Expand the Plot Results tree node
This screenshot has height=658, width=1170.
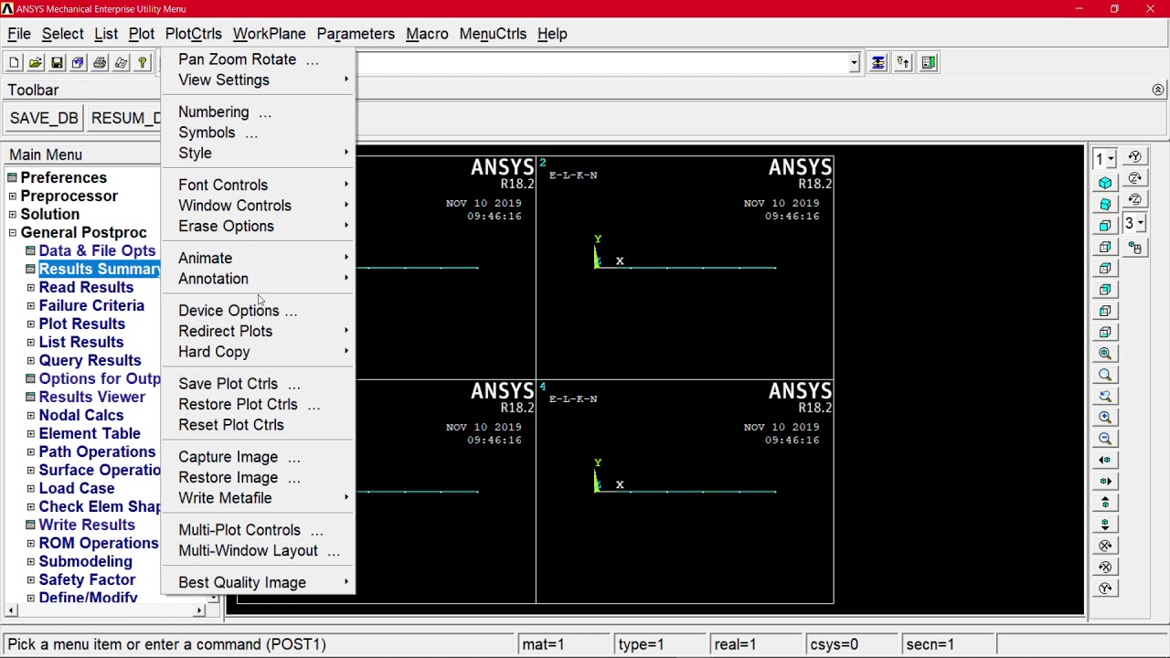31,324
